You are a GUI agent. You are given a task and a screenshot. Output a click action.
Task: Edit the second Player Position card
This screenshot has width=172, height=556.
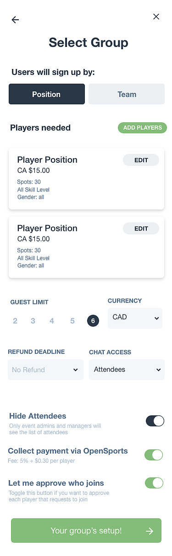pos(141,229)
